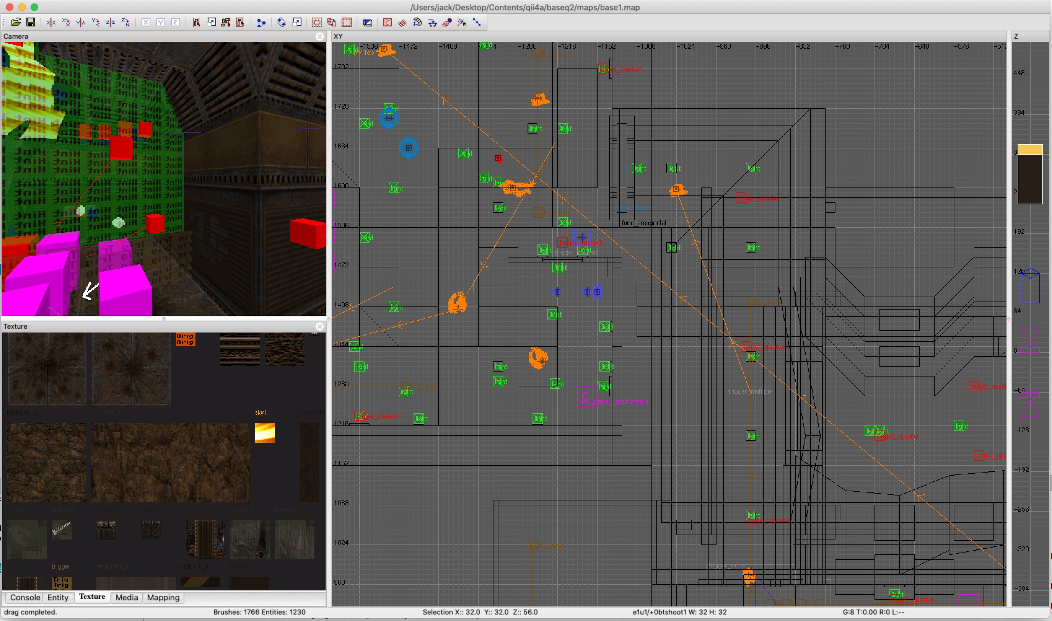This screenshot has width=1052, height=621.
Task: Click the 'Brushes: 1766 Entities: 1230' status text
Action: point(259,612)
